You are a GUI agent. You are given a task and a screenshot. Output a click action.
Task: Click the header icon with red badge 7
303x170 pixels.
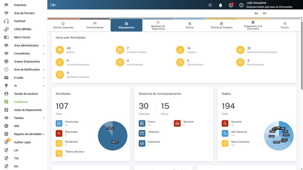(231, 5)
